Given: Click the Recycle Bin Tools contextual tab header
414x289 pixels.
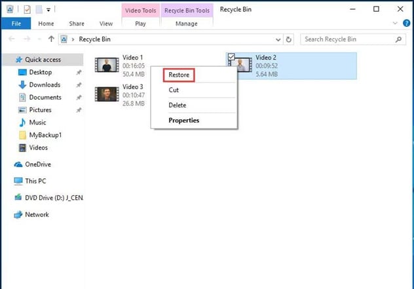Looking at the screenshot, I should [187, 10].
